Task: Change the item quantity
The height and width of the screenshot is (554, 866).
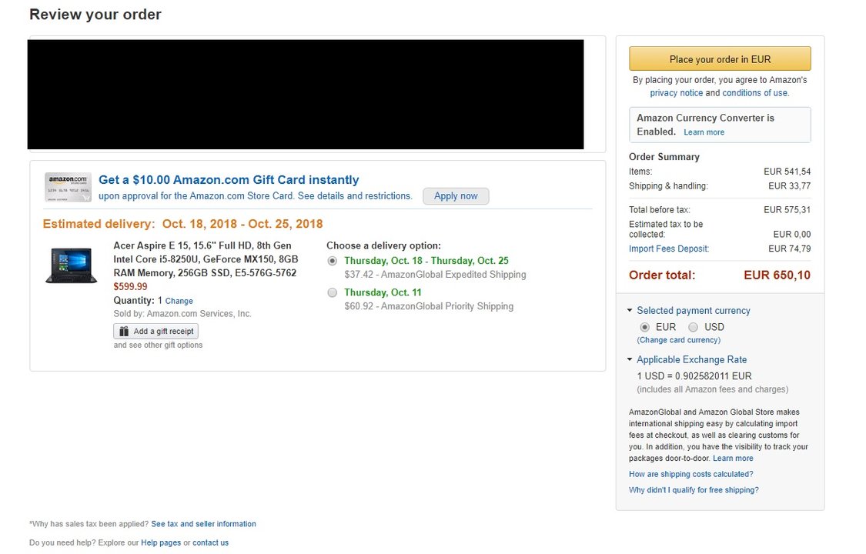Action: coord(179,302)
